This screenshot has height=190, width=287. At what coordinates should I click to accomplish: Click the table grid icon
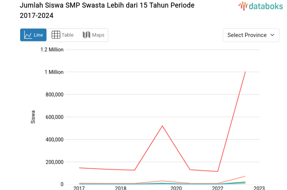click(56, 35)
